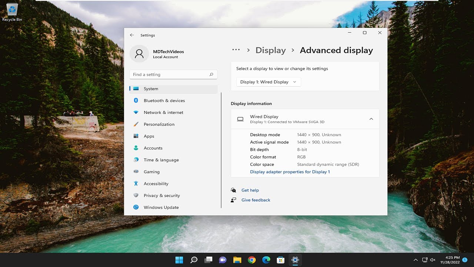
Task: Select the Network & internet icon
Action: [x=136, y=112]
